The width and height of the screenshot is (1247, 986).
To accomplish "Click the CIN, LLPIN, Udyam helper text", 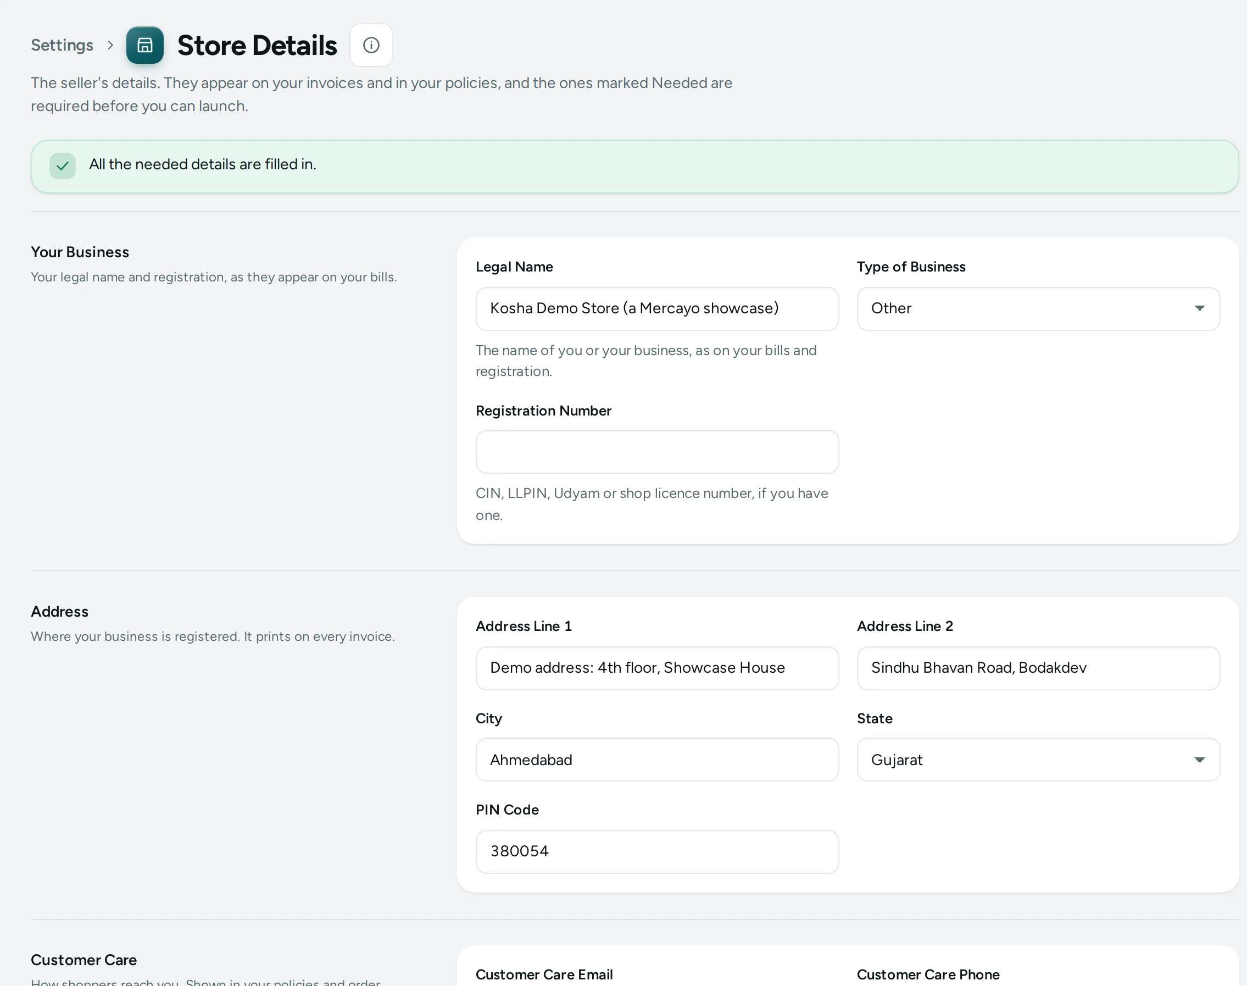I will pyautogui.click(x=652, y=504).
